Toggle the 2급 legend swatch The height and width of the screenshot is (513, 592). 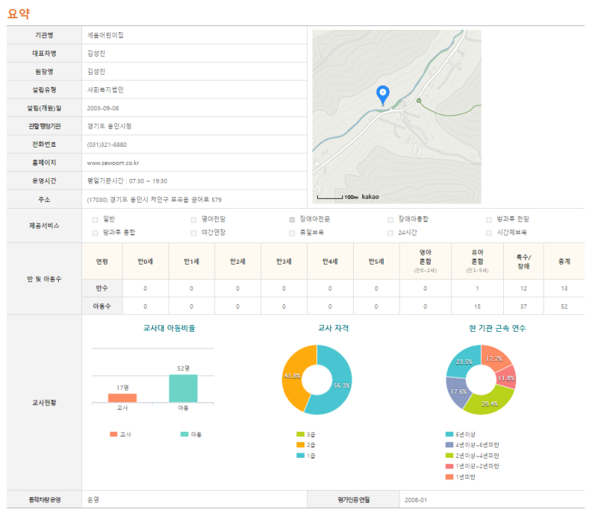(x=300, y=445)
